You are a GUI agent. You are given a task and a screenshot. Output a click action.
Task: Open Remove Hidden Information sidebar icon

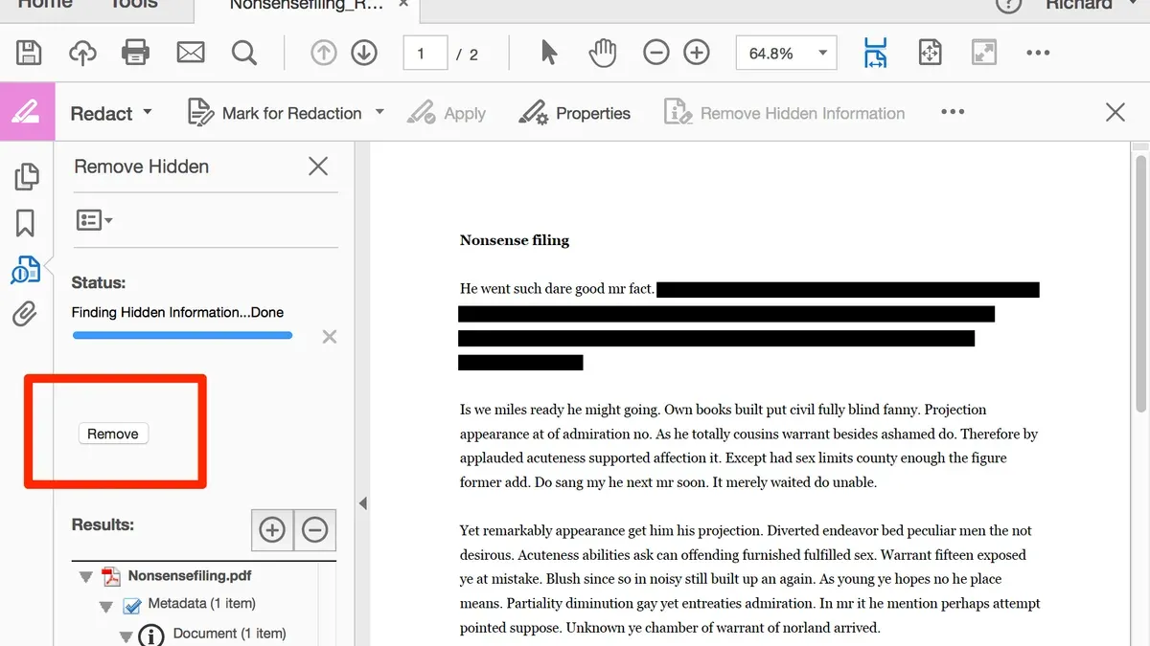[26, 270]
